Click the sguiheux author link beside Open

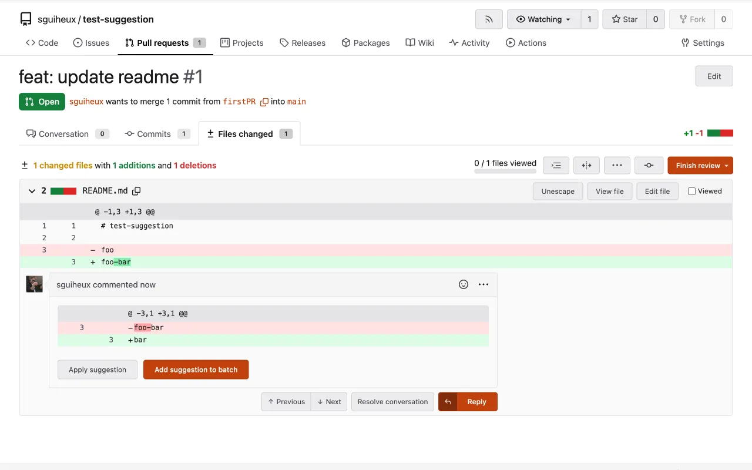(x=86, y=102)
